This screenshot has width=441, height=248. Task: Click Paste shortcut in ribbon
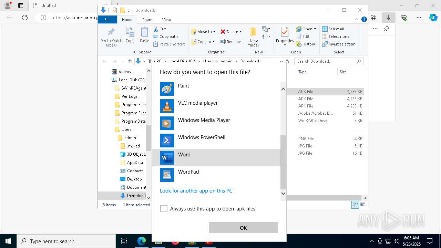pyautogui.click(x=169, y=44)
